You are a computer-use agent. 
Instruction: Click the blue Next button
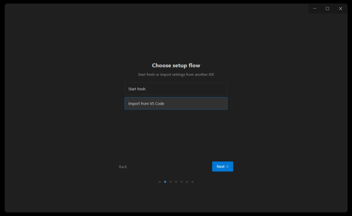point(222,167)
